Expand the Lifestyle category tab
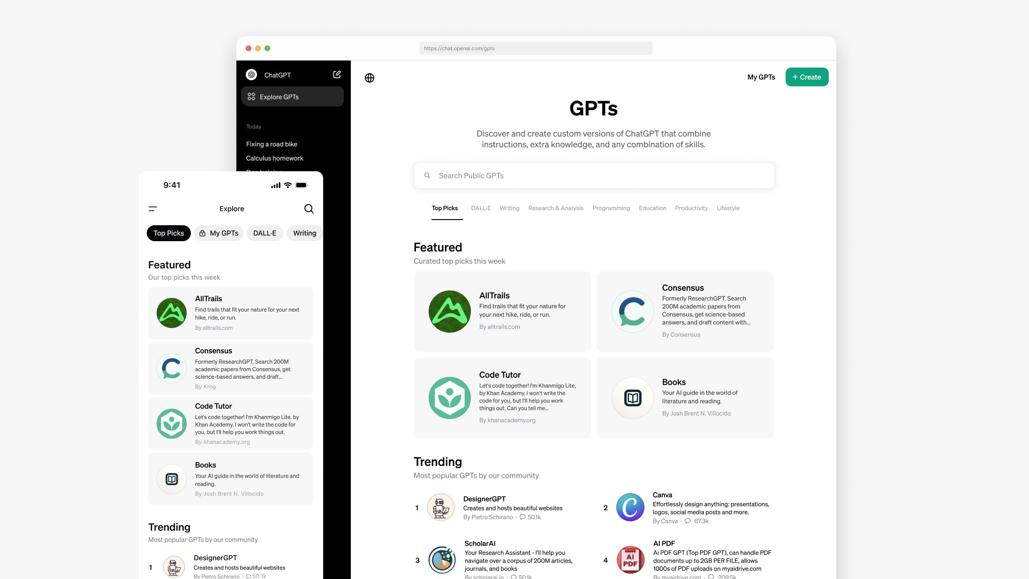The width and height of the screenshot is (1029, 579). pos(728,208)
